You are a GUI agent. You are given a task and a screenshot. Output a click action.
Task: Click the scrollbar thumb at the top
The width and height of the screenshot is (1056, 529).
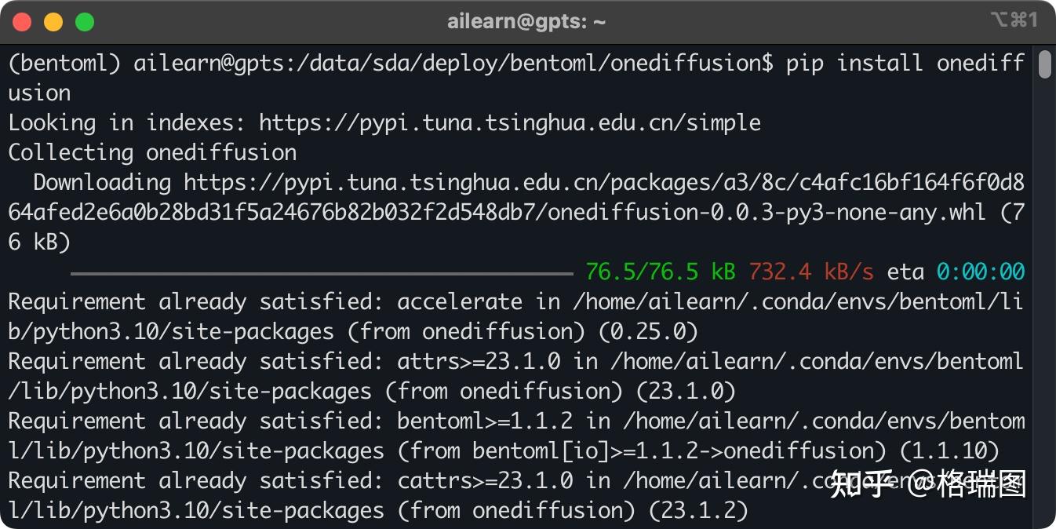click(x=1044, y=64)
